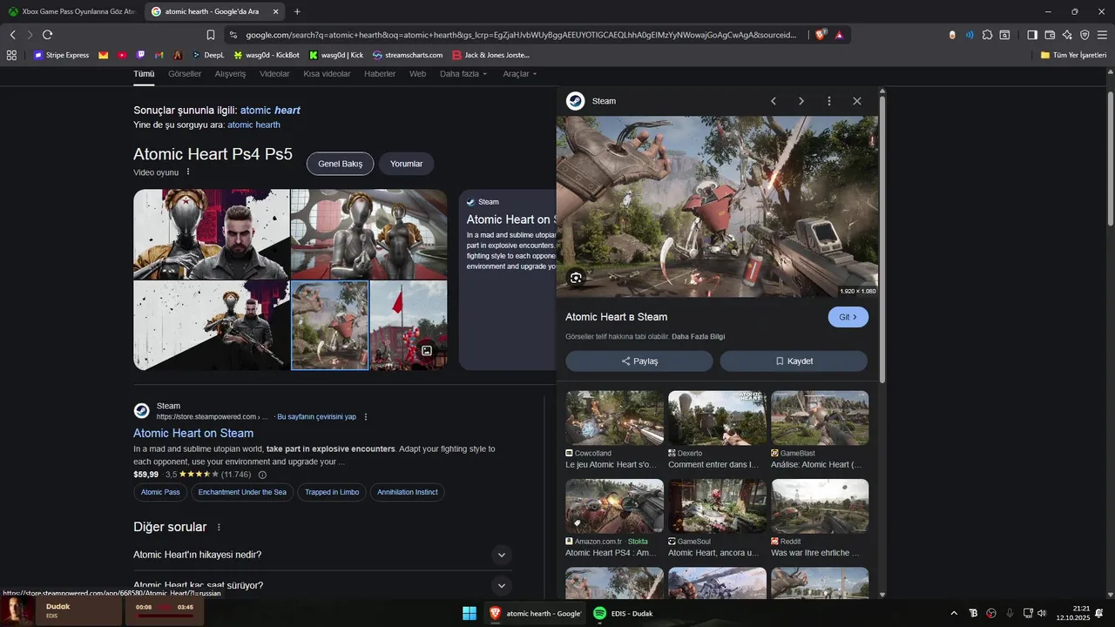The width and height of the screenshot is (1115, 627).
Task: Open the Atomic Heart on Steam link
Action: [x=193, y=433]
